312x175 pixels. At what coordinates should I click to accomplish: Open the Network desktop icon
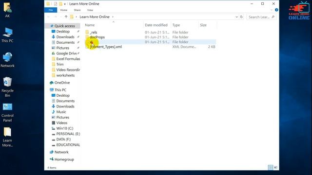tap(7, 60)
